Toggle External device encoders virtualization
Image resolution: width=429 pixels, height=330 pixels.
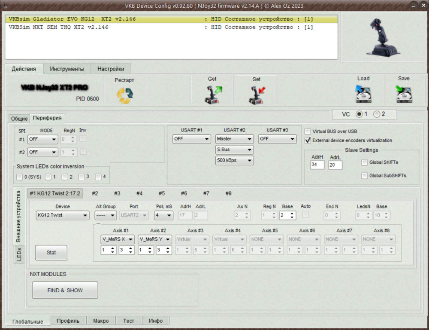tap(308, 140)
